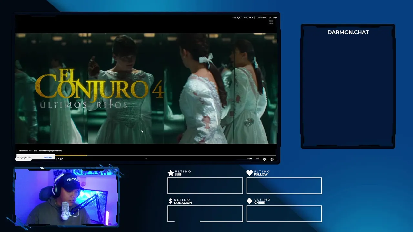Click the El Conjuro 4 ad video
This screenshot has width=413, height=232.
(146, 88)
